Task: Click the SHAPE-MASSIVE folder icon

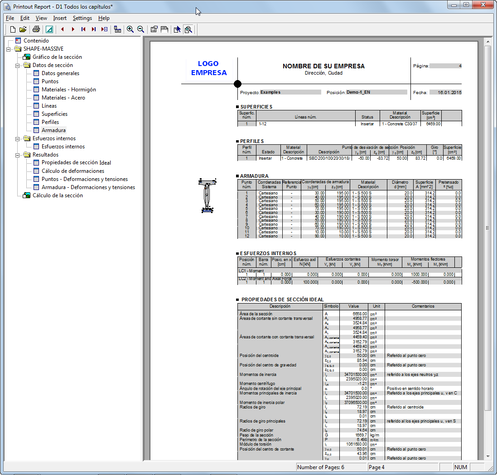Action: [18, 49]
